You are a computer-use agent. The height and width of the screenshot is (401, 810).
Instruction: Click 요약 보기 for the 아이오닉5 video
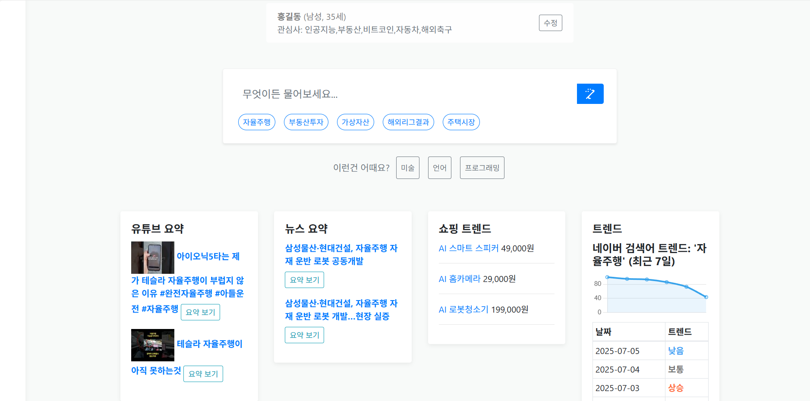[200, 312]
